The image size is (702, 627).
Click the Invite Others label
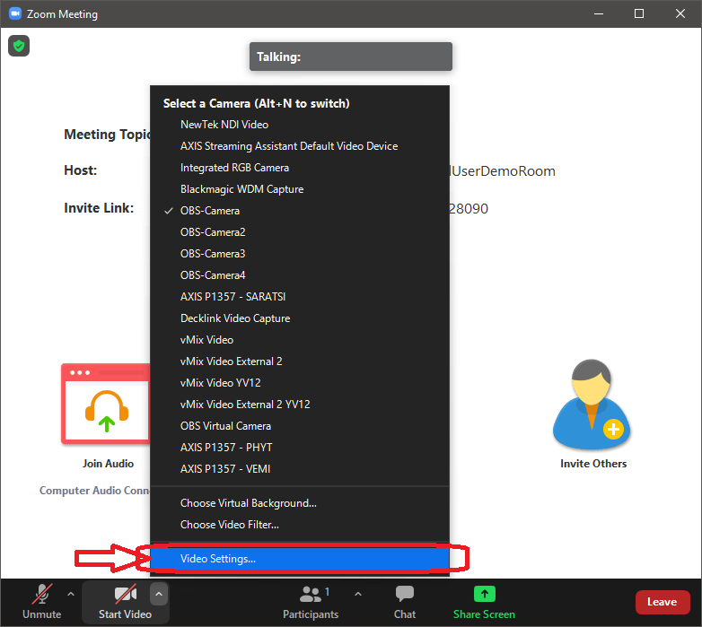click(x=593, y=464)
